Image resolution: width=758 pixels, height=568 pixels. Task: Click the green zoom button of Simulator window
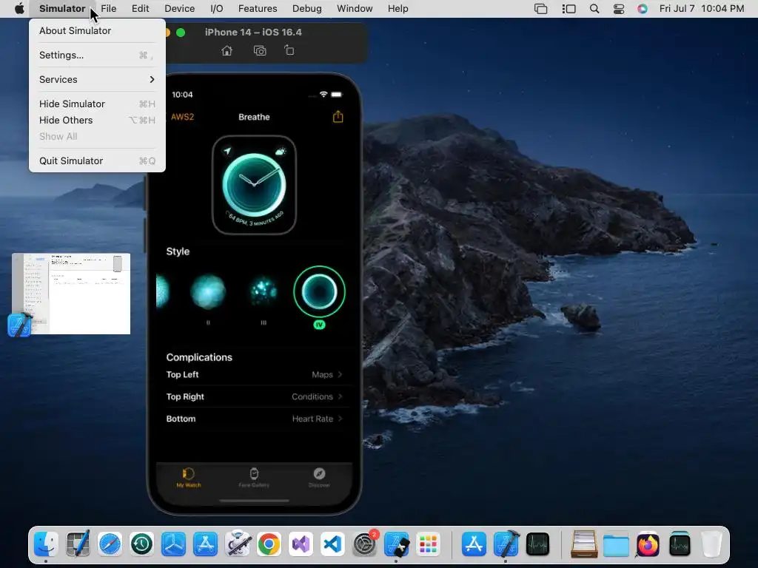tap(181, 33)
